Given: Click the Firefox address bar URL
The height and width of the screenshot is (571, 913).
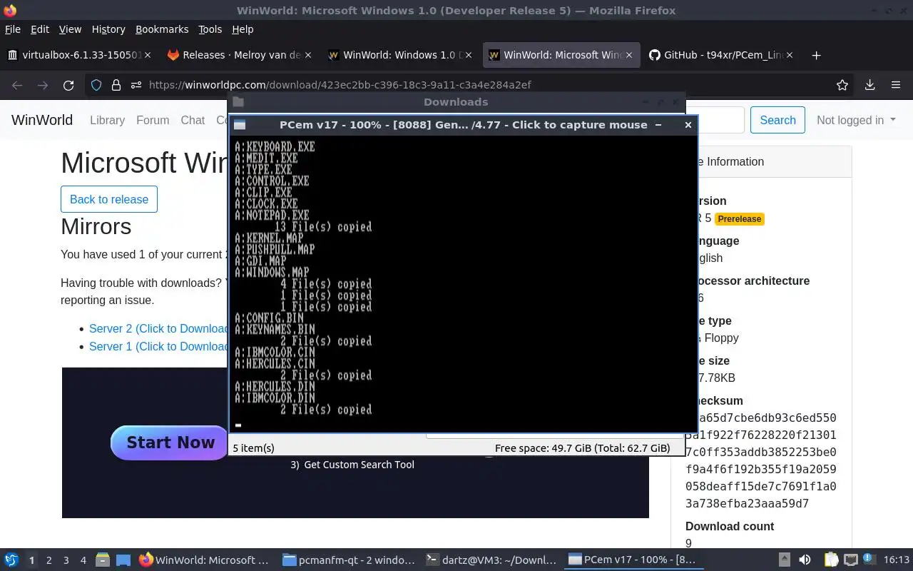Looking at the screenshot, I should coord(340,85).
